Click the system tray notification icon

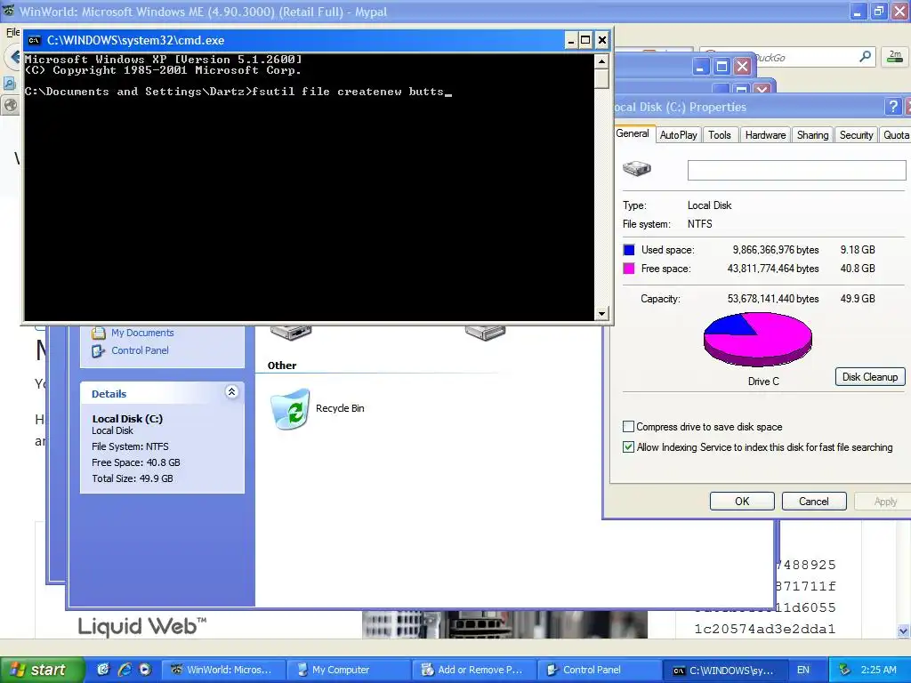tap(845, 670)
